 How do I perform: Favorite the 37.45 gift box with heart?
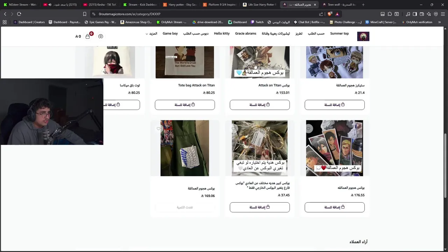pos(233,129)
